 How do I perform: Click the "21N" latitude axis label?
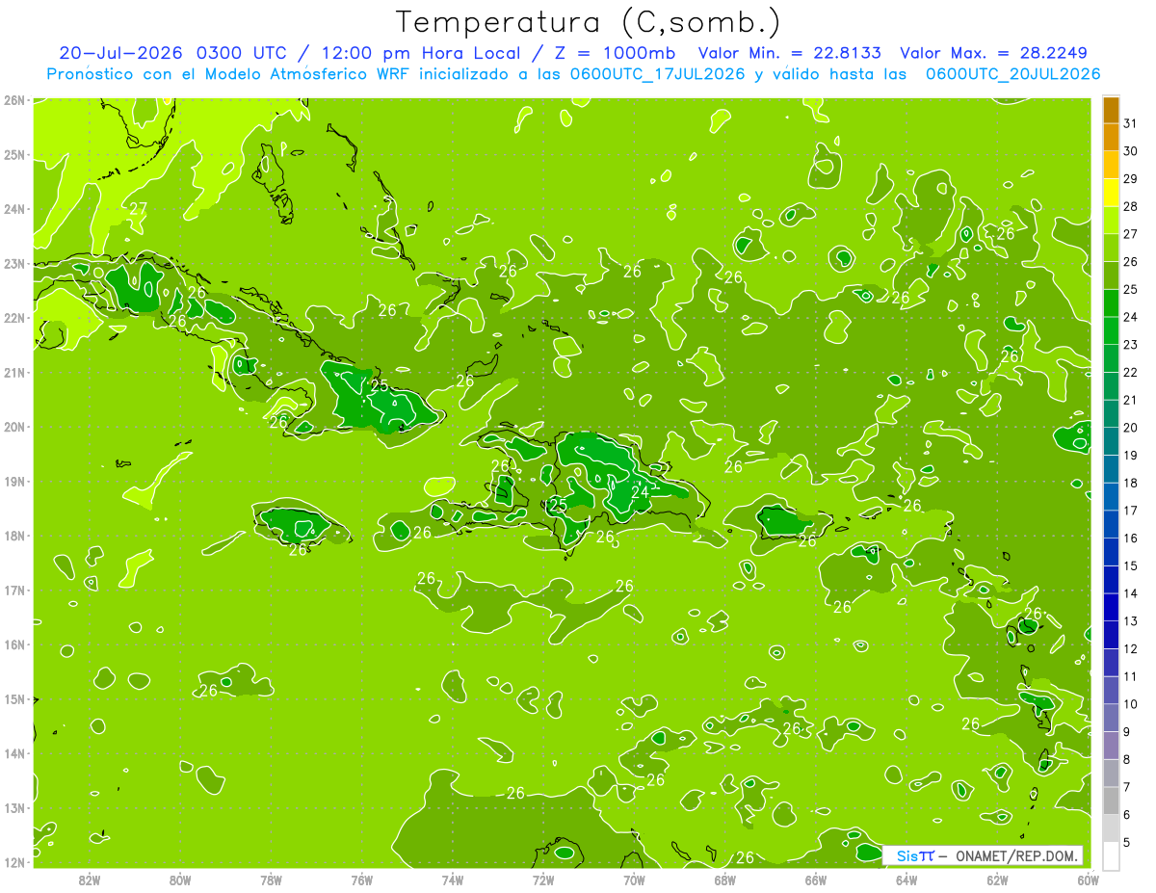point(14,373)
